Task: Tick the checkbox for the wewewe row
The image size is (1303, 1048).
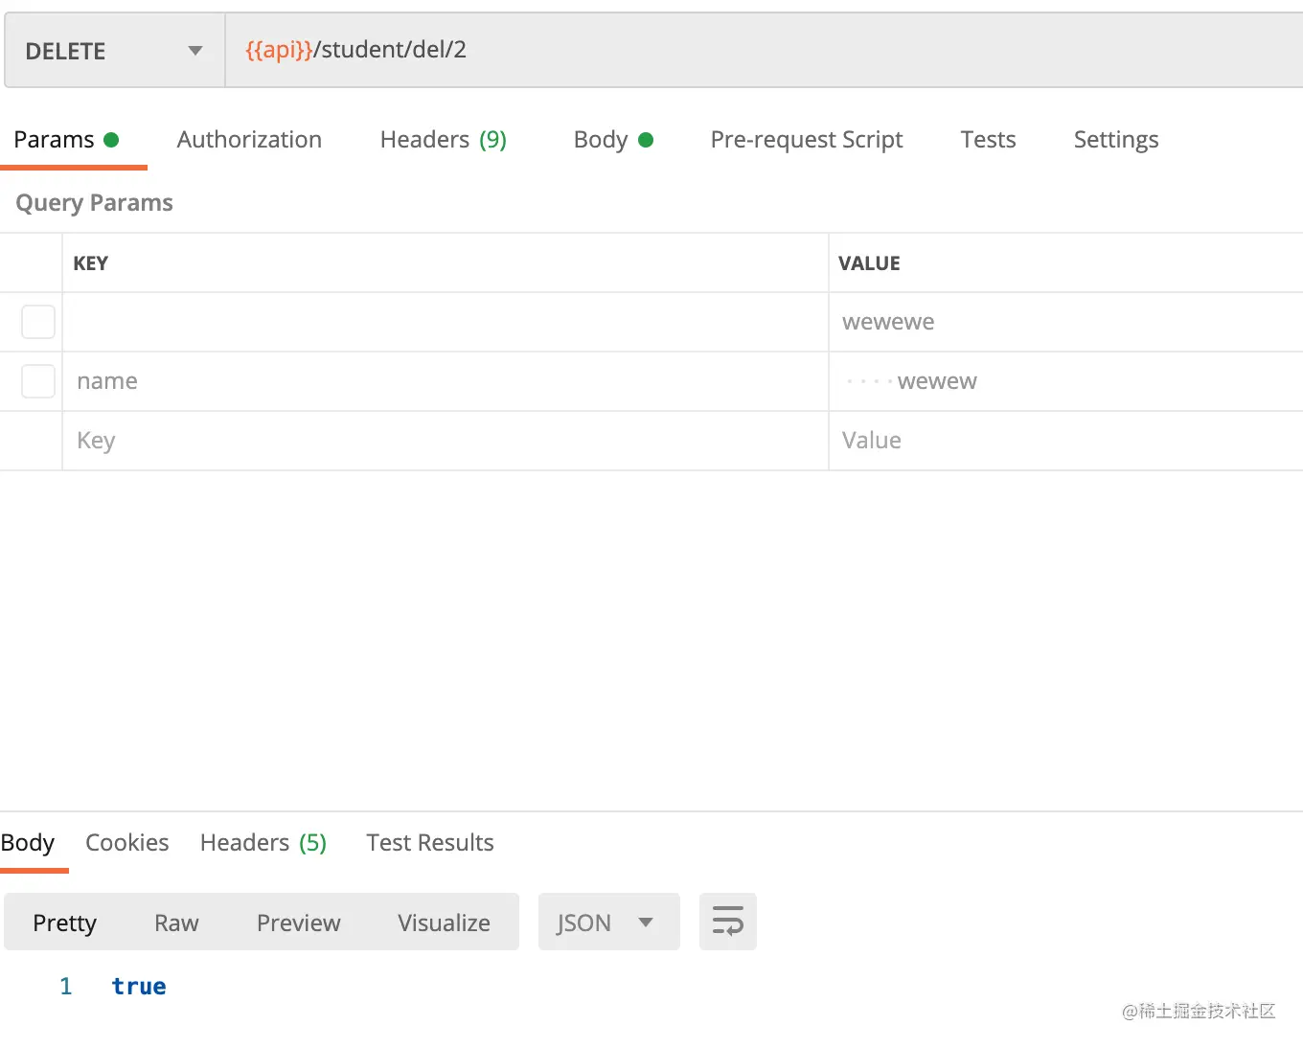Action: (x=38, y=322)
